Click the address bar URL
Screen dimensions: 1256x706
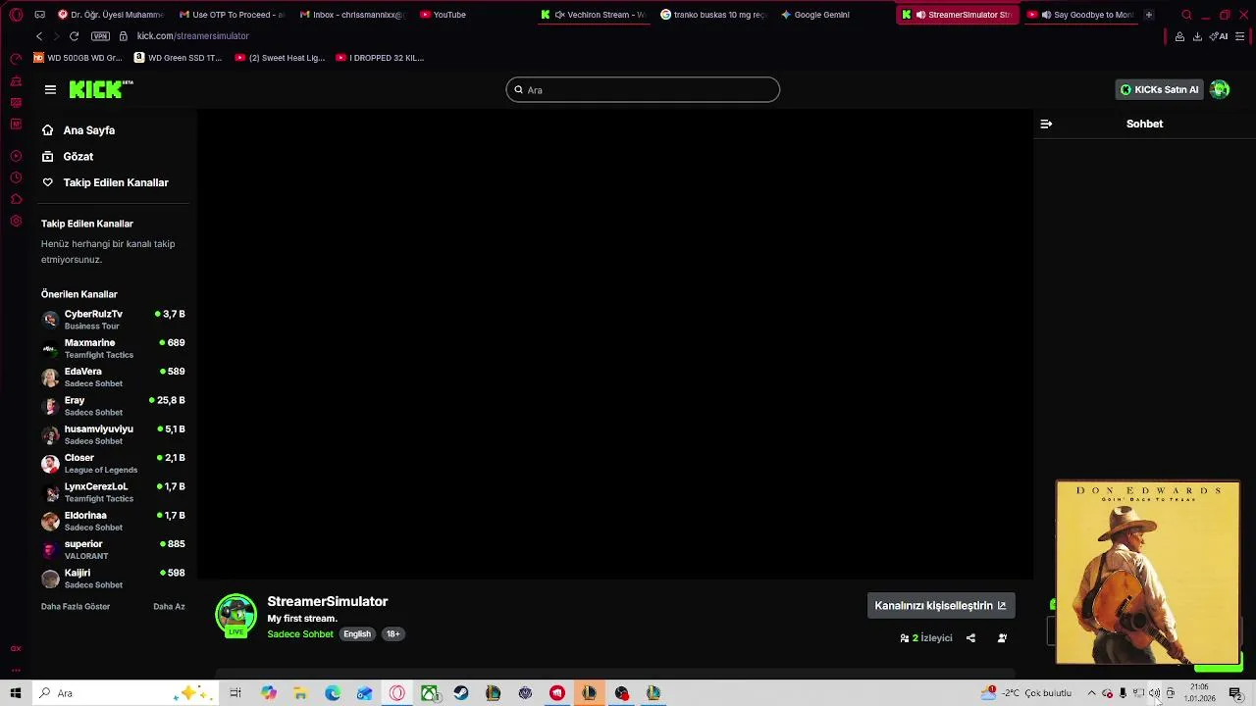[193, 36]
